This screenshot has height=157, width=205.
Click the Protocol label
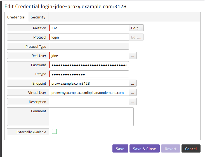coord(40,37)
